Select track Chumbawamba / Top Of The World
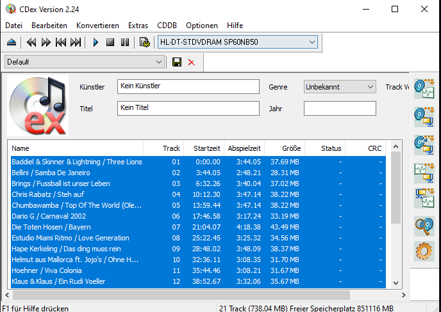The height and width of the screenshot is (312, 441). tap(198, 205)
